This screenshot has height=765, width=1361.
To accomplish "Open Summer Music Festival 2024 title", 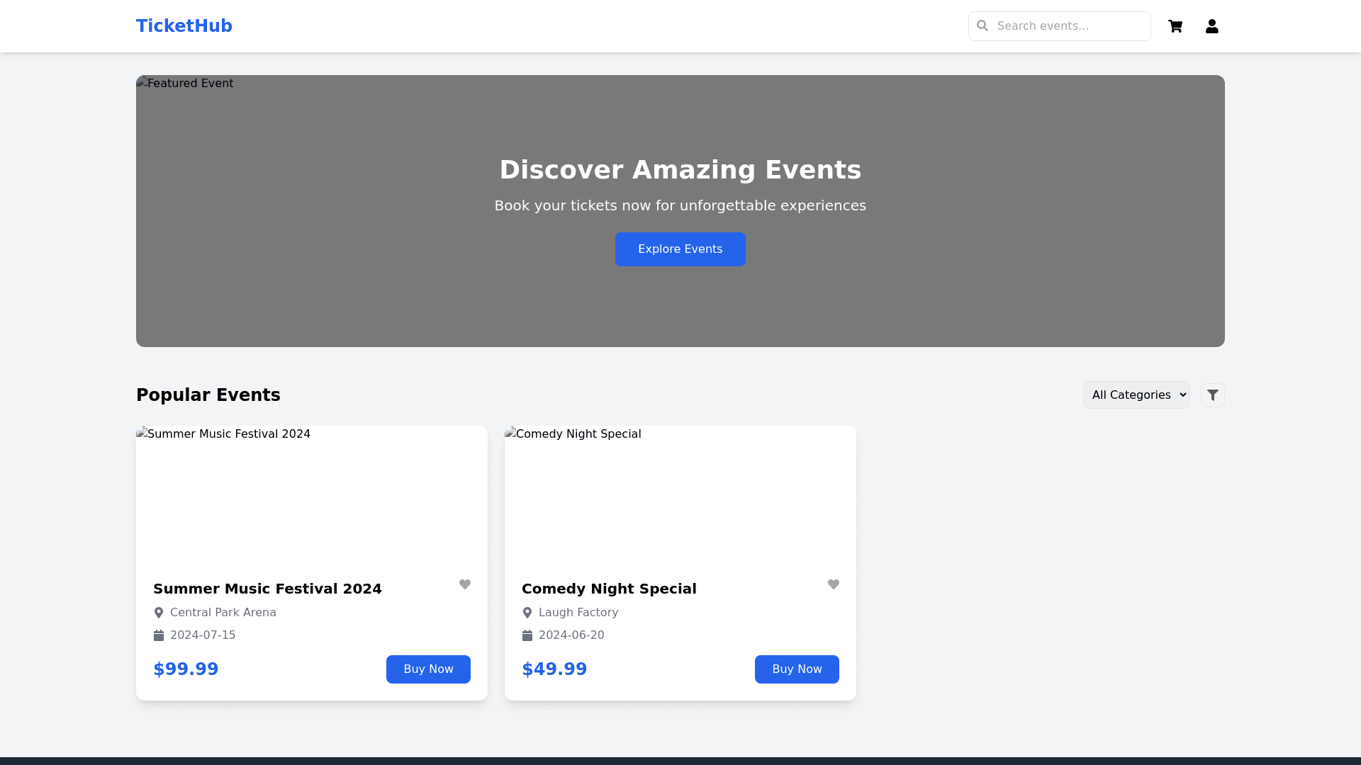I will click(x=267, y=589).
